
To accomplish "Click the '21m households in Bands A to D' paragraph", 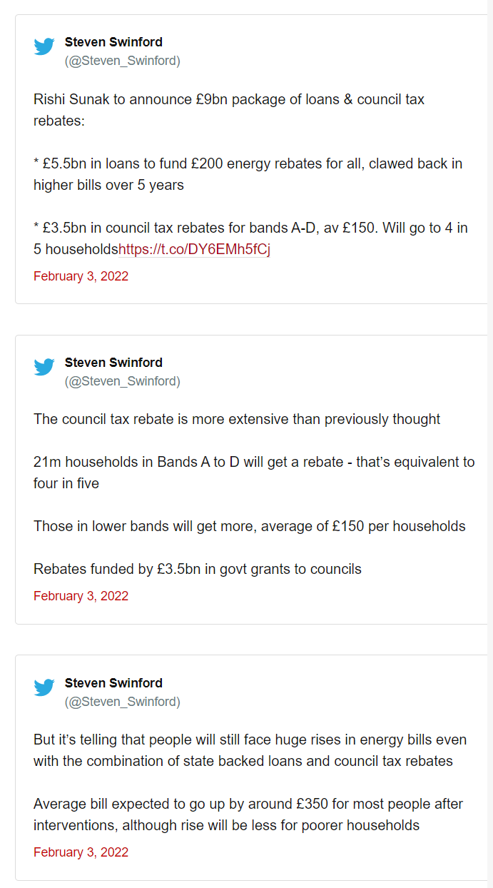I will tap(254, 473).
